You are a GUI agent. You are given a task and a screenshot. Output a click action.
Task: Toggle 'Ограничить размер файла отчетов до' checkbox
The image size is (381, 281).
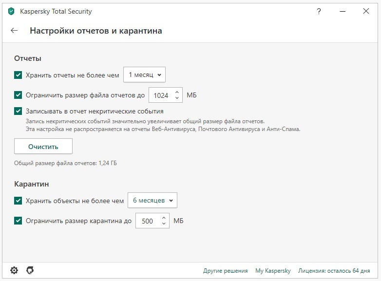pyautogui.click(x=19, y=95)
